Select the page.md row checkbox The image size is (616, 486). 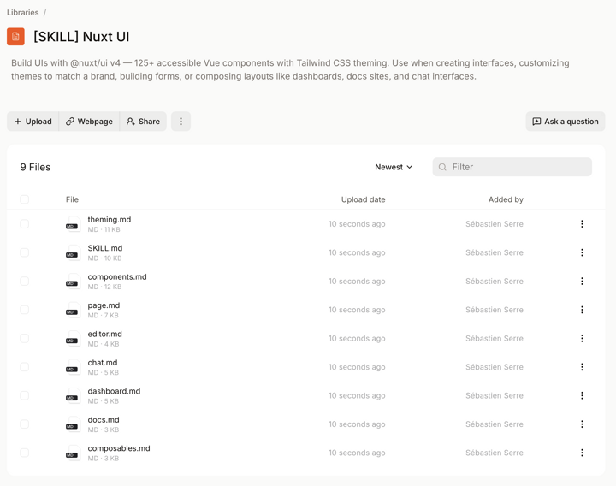24,310
